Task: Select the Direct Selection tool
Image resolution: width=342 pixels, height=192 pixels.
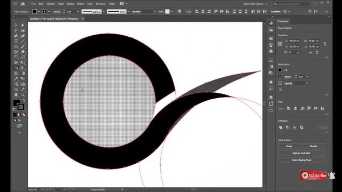Action: click(x=22, y=25)
